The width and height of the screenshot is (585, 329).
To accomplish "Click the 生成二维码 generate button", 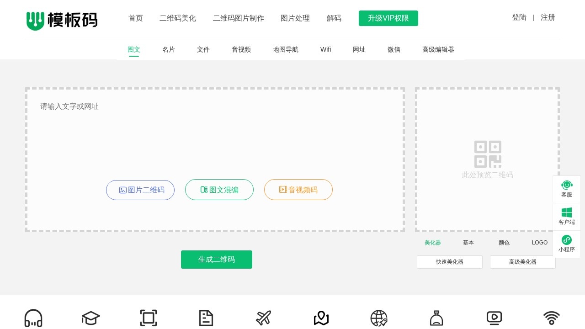I will pos(217,259).
